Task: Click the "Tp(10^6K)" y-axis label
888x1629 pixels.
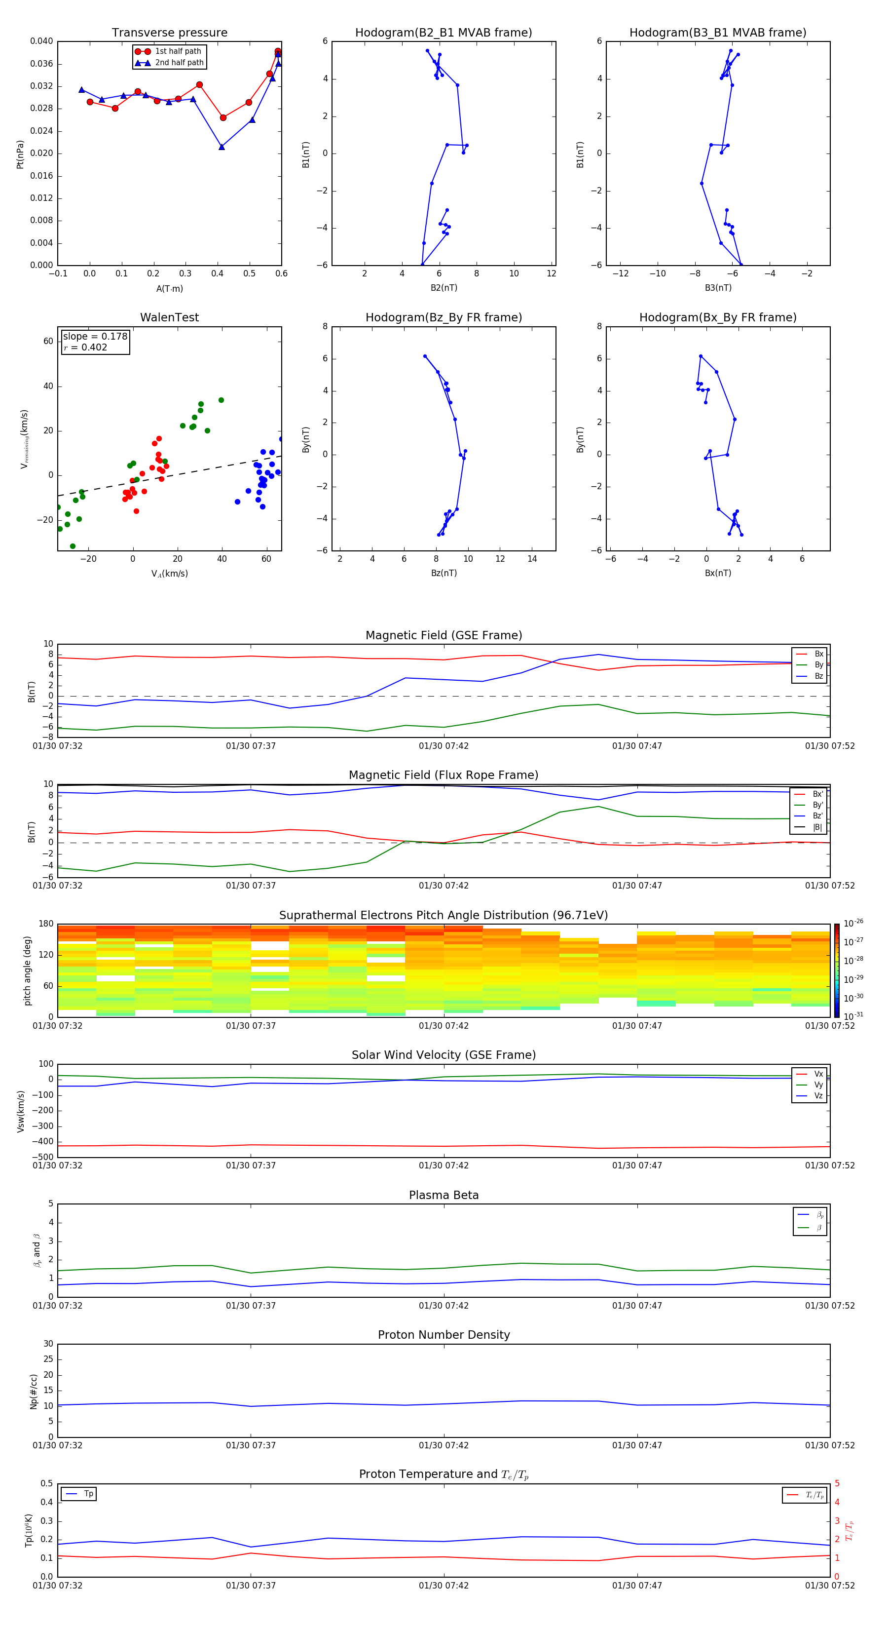Action: click(29, 1530)
